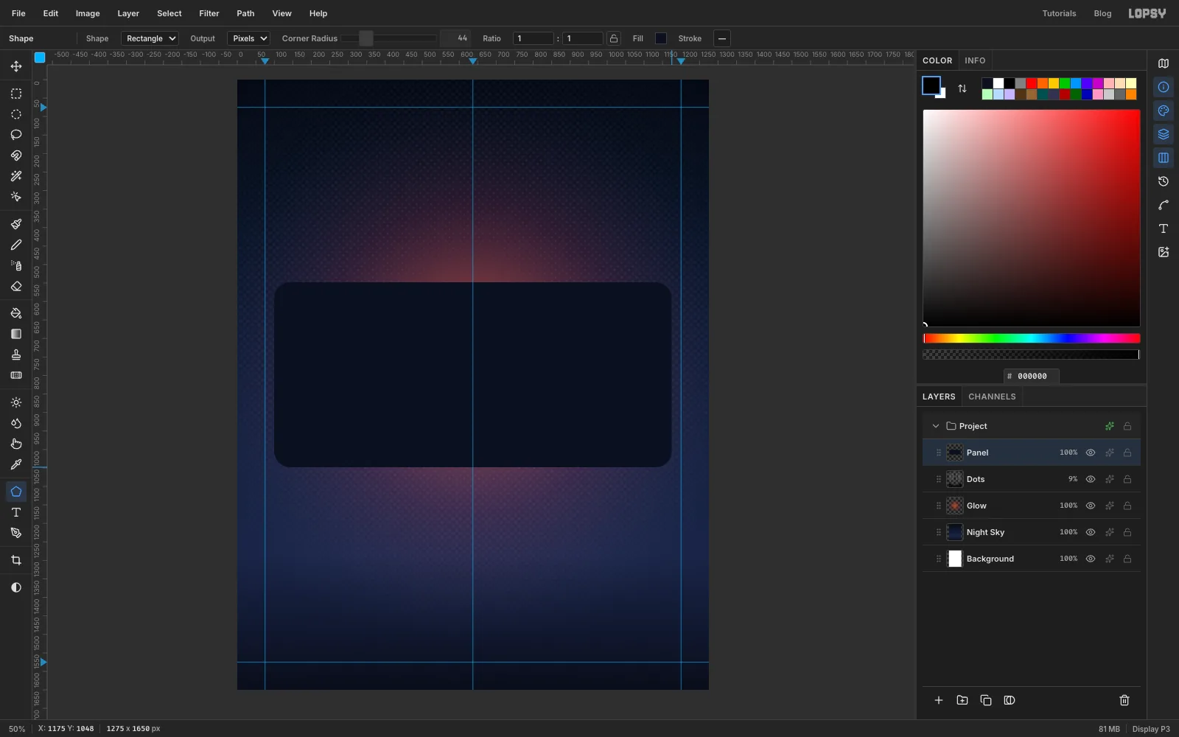Select the Lasso tool
This screenshot has height=737, width=1179.
tap(16, 135)
